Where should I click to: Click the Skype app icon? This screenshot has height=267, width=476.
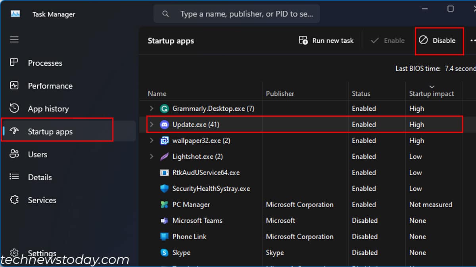click(164, 252)
